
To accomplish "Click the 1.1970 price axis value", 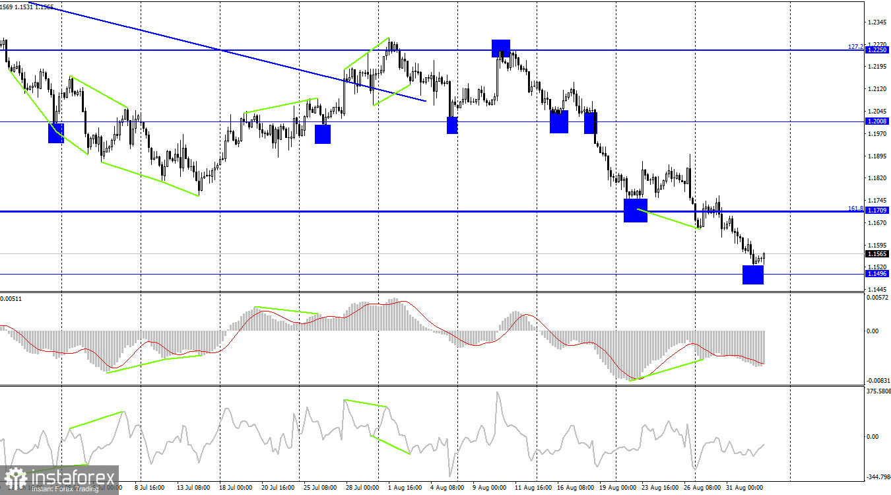I will pyautogui.click(x=878, y=134).
